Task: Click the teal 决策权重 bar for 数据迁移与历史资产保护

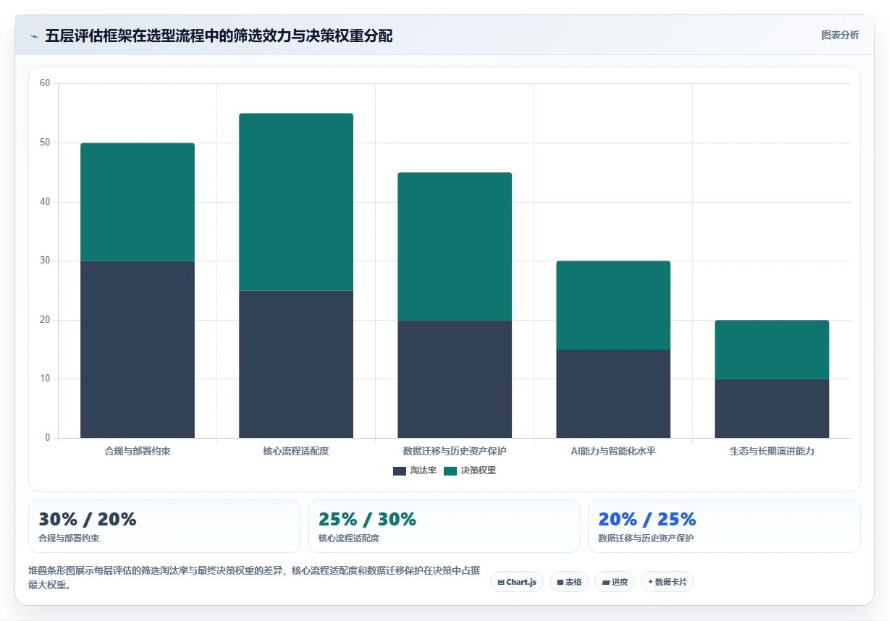Action: tap(455, 246)
